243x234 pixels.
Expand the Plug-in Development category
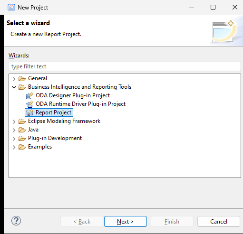click(14, 139)
